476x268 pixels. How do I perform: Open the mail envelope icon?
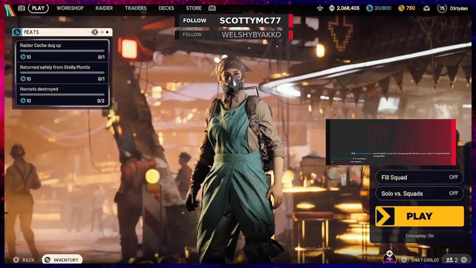click(x=427, y=8)
